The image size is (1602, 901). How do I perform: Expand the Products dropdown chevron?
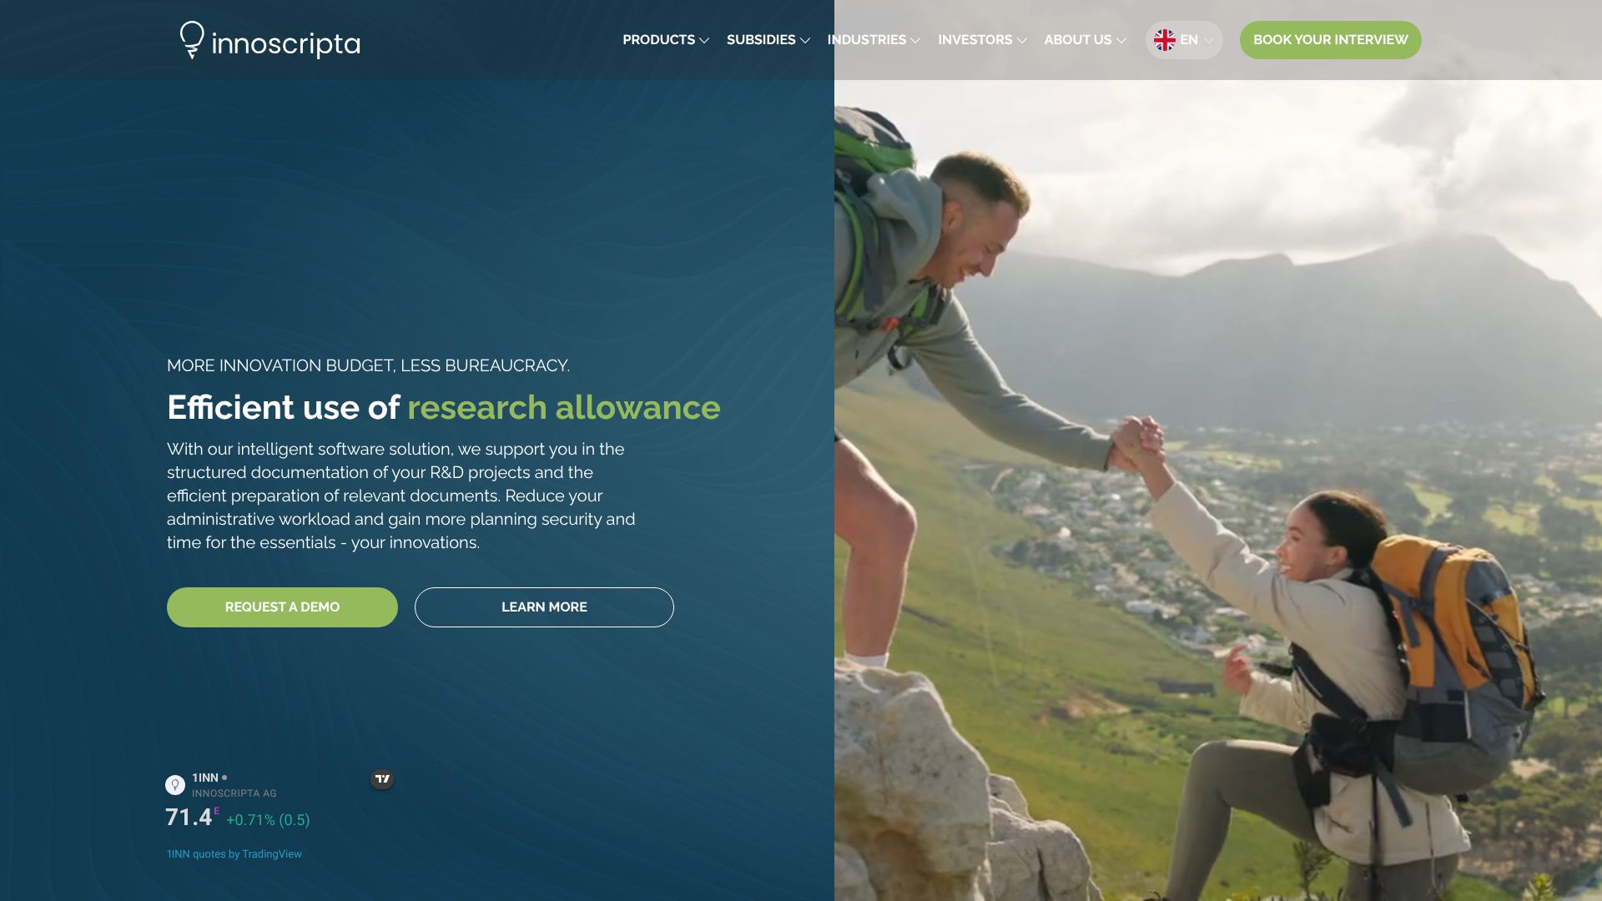coord(704,41)
